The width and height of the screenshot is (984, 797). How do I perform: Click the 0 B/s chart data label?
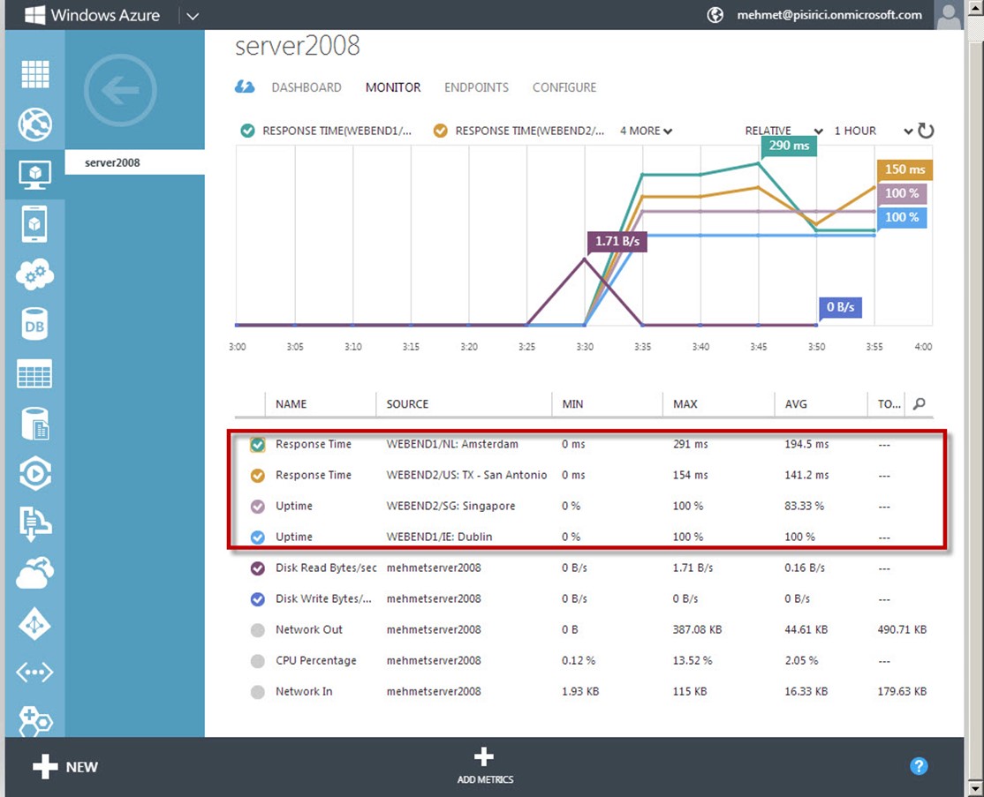[840, 307]
